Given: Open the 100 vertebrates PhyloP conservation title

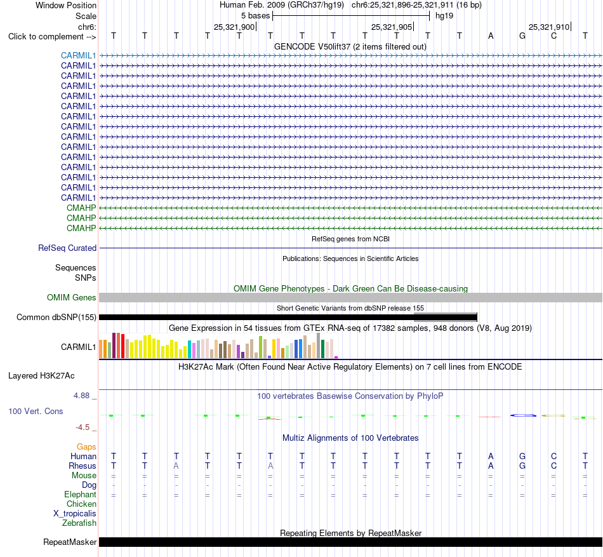Looking at the screenshot, I should (x=350, y=396).
